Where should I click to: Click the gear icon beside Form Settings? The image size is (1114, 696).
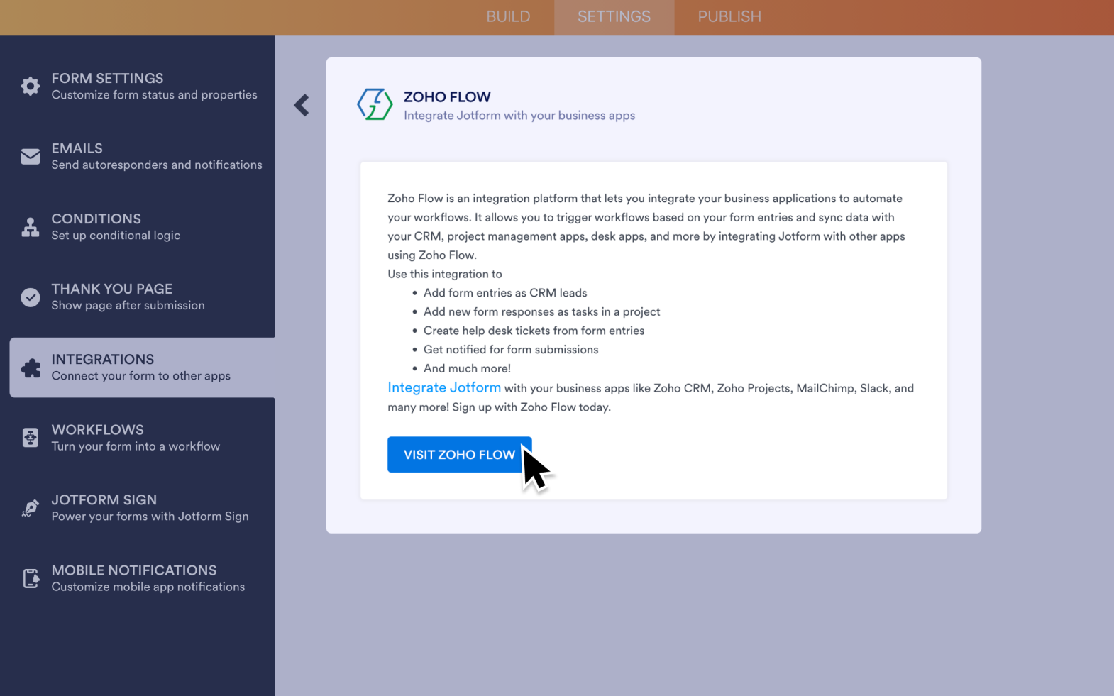pos(31,86)
